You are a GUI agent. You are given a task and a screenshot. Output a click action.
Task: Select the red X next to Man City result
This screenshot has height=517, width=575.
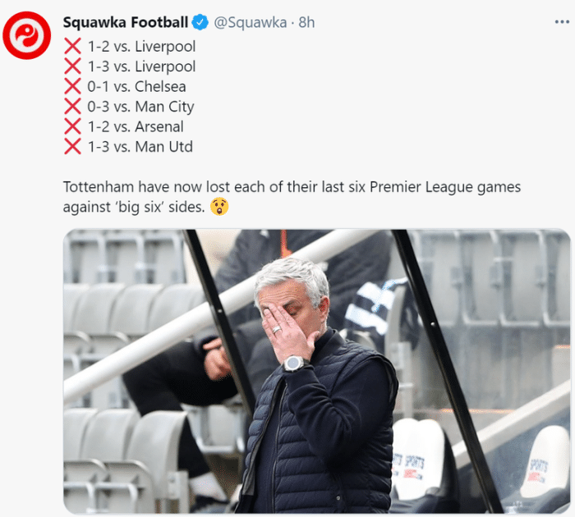click(x=72, y=107)
